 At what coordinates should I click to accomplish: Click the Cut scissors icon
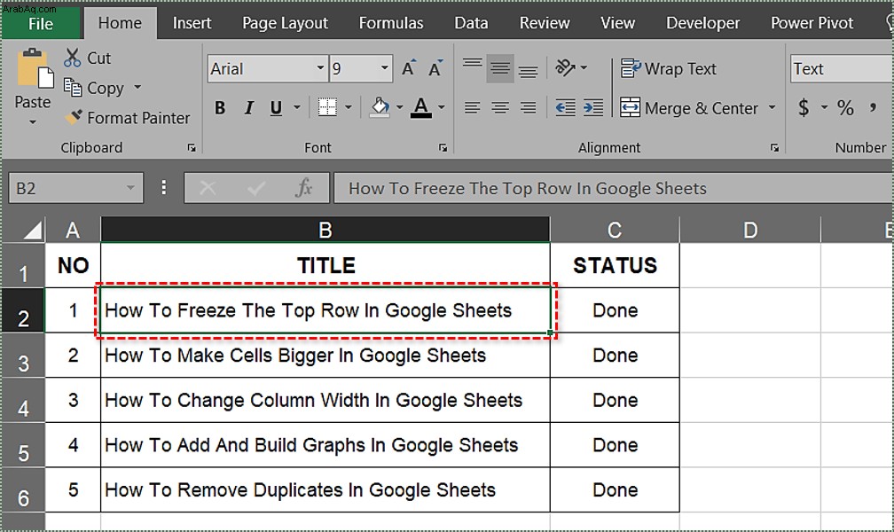point(73,58)
